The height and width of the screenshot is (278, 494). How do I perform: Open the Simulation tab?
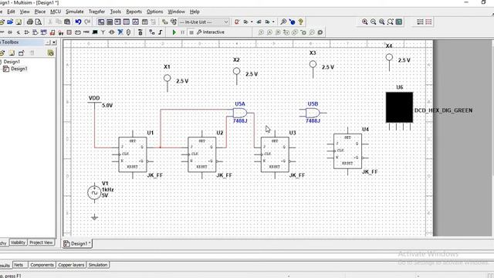pyautogui.click(x=98, y=265)
